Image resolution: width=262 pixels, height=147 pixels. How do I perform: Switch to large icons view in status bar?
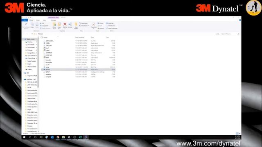point(239,134)
